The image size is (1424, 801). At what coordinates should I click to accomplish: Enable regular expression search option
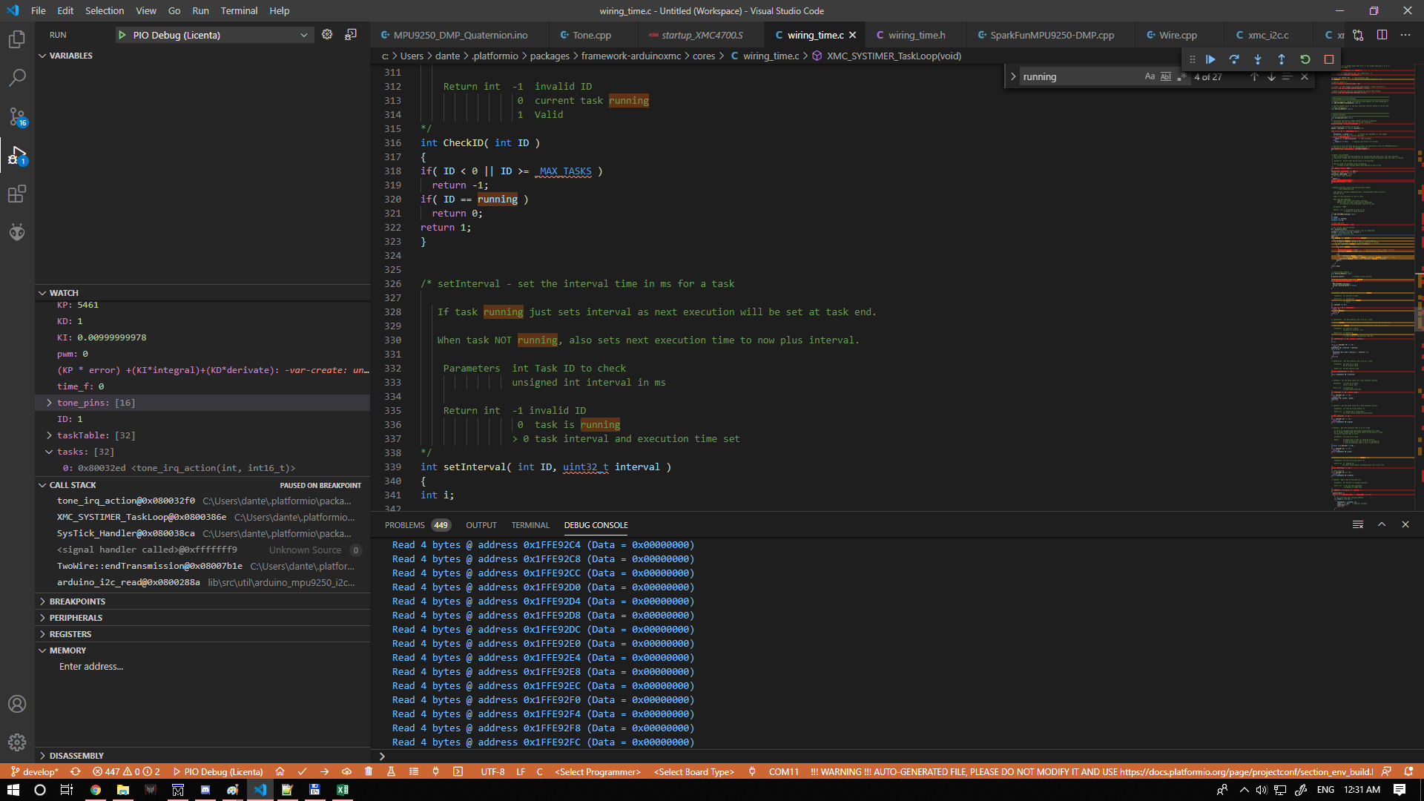[1181, 76]
